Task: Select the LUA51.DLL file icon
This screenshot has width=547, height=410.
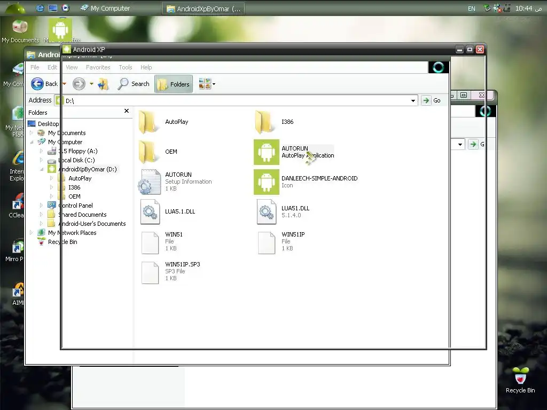Action: click(267, 211)
